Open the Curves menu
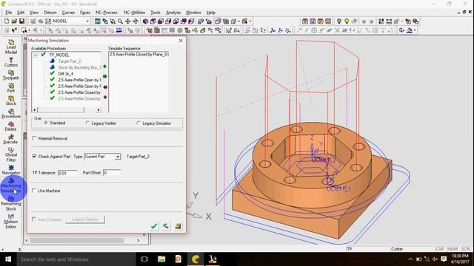 pos(68,13)
